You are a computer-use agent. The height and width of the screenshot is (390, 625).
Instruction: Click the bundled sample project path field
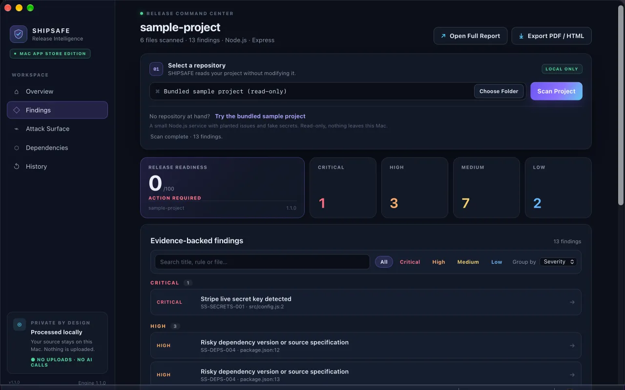click(312, 91)
